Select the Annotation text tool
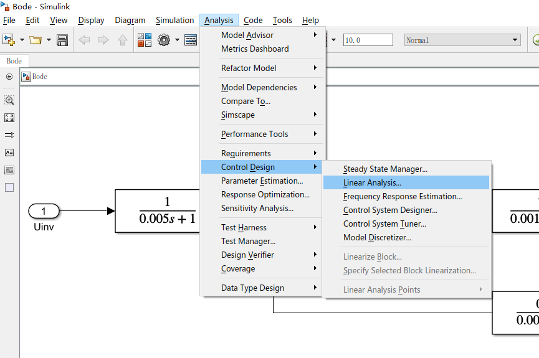 [x=9, y=153]
